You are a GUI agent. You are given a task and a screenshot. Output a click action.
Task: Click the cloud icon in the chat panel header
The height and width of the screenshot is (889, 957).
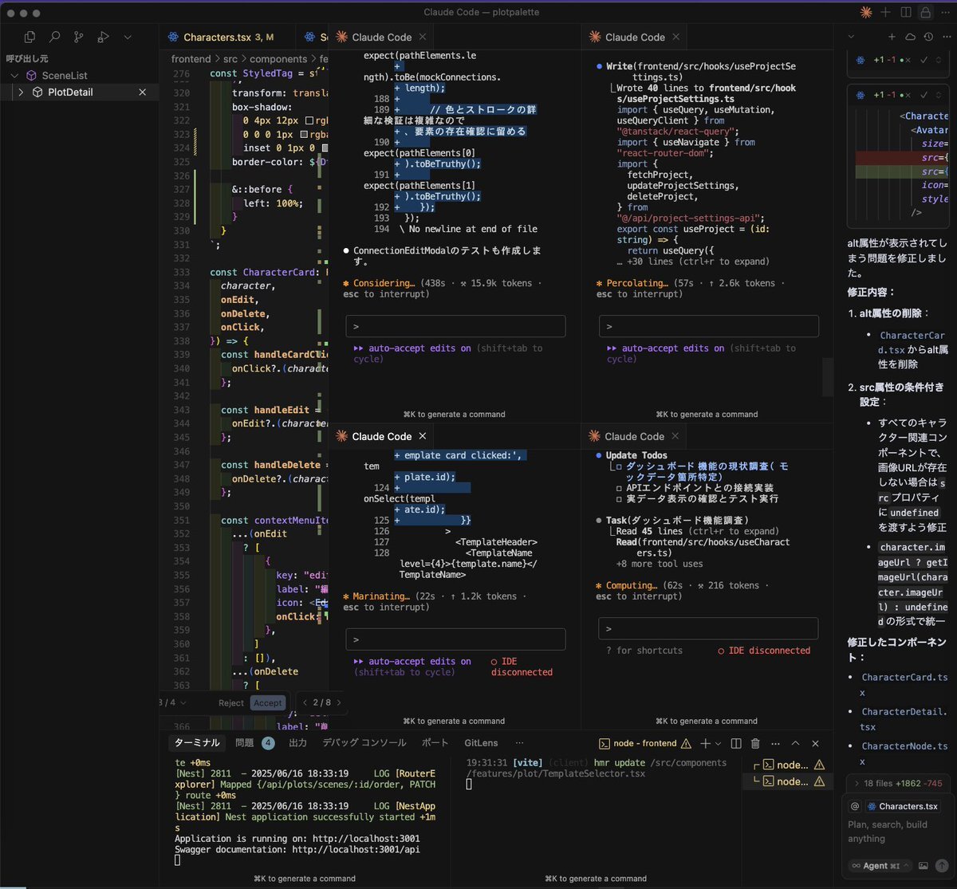(911, 37)
